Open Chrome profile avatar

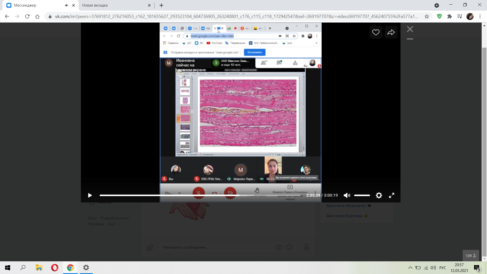coord(470,16)
